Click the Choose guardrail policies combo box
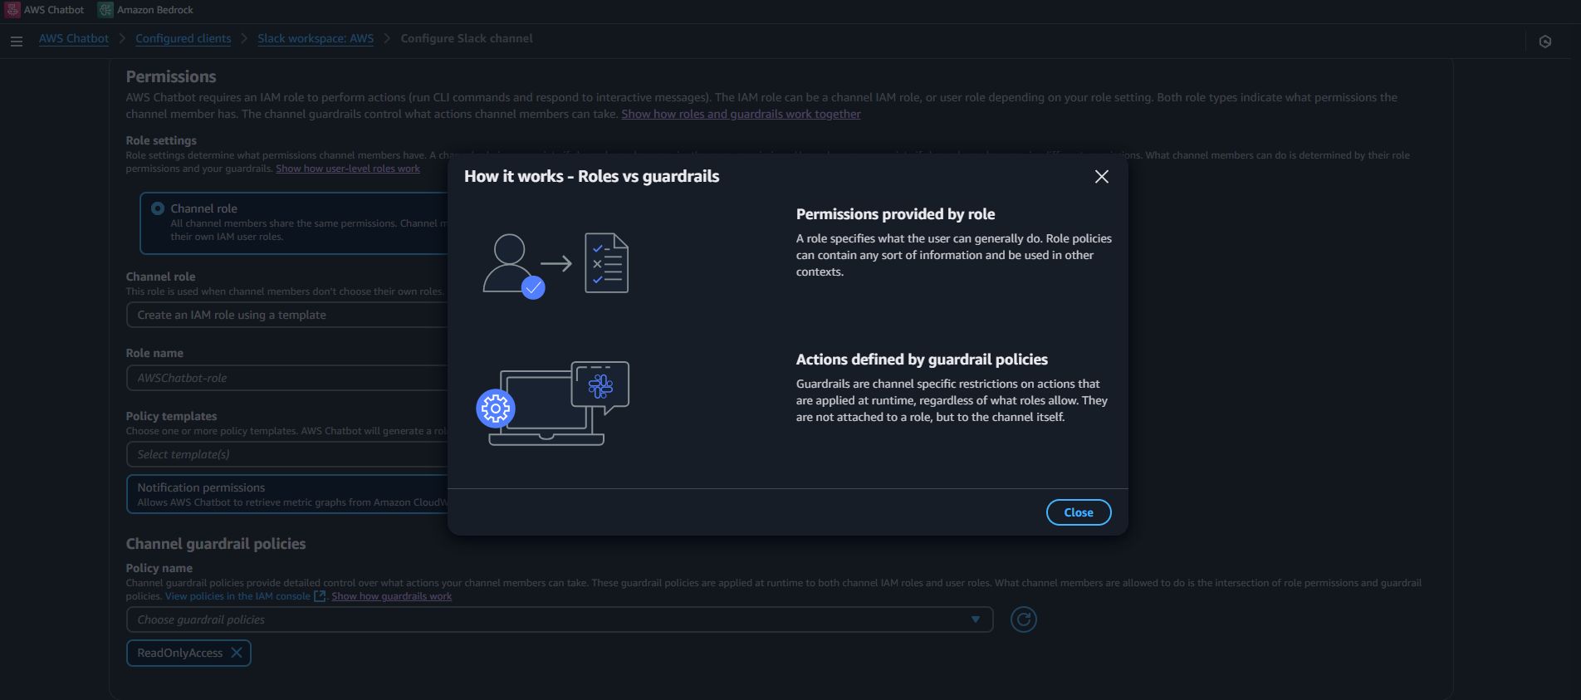 [560, 619]
